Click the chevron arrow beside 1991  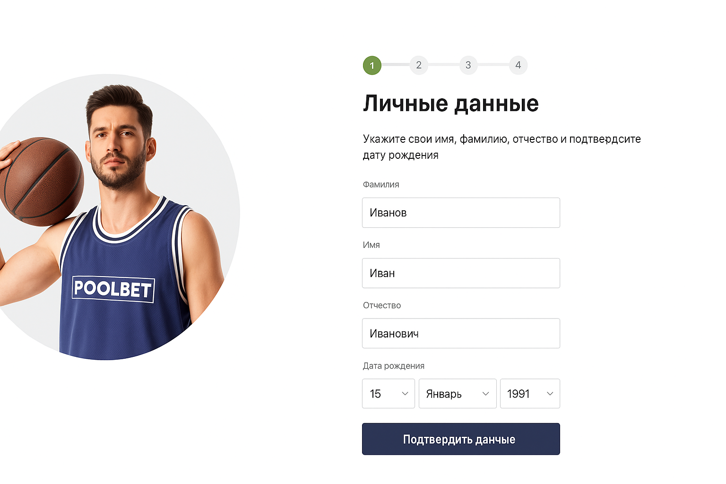point(550,394)
